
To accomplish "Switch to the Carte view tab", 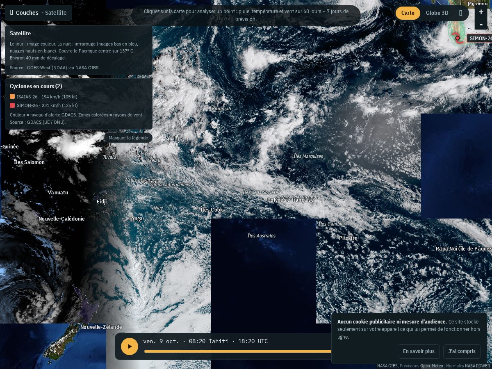I will pos(408,13).
